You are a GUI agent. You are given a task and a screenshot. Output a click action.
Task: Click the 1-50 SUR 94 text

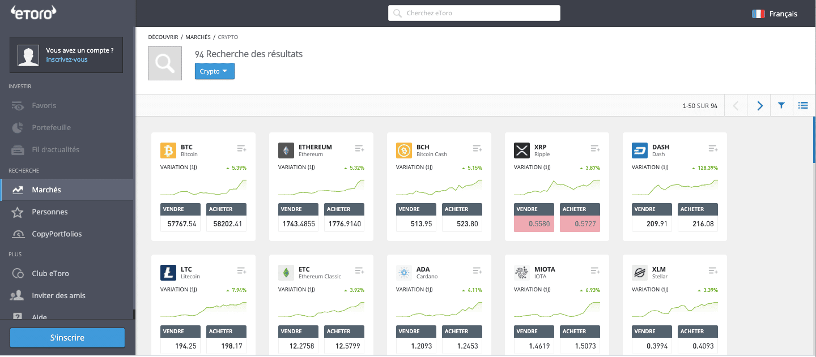700,106
